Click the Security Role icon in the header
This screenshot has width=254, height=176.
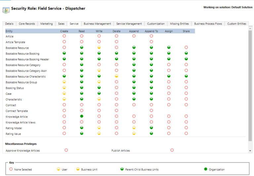pos(6,9)
